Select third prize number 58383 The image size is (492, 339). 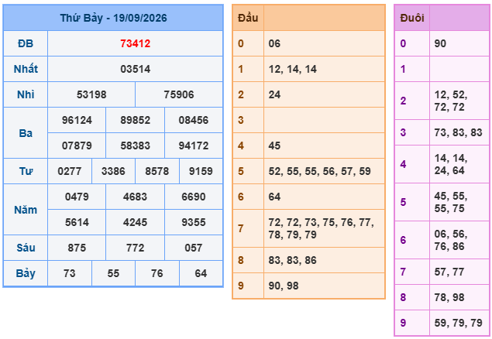pyautogui.click(x=136, y=146)
